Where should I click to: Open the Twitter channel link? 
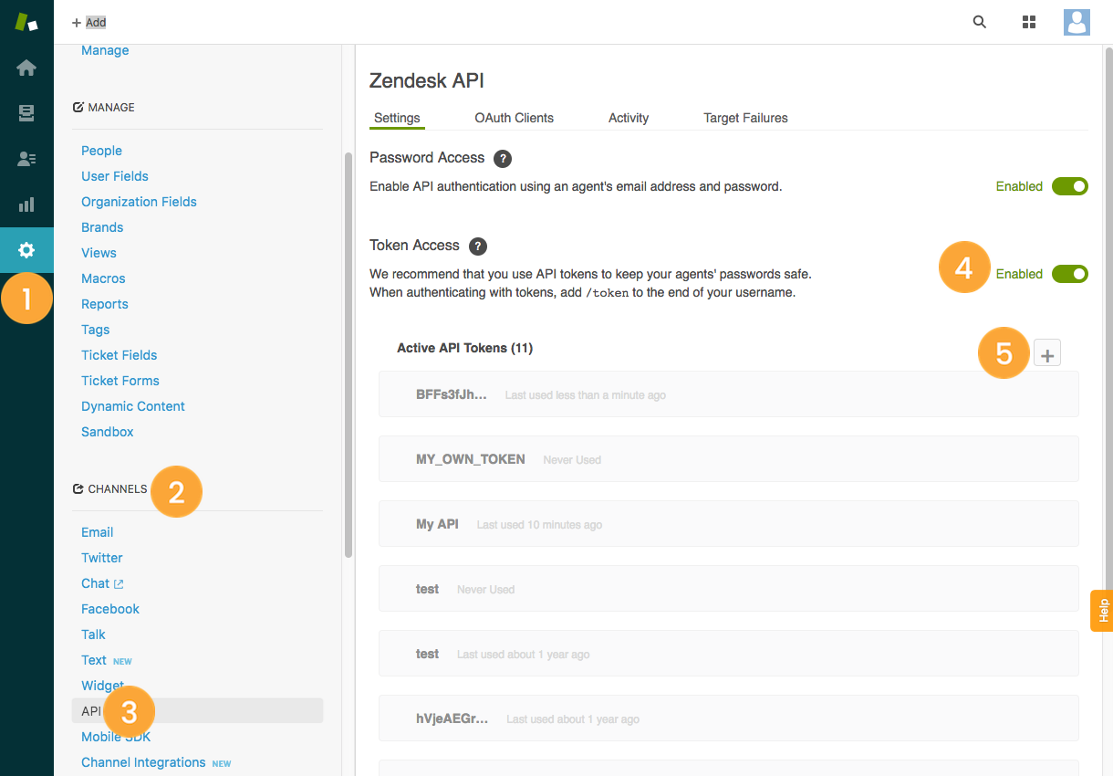[102, 558]
